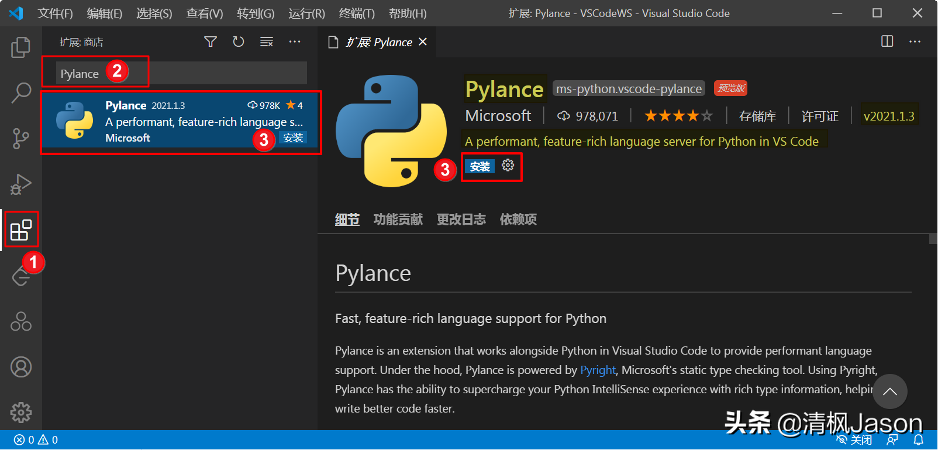This screenshot has width=938, height=450.
Task: Click the 978,071 install count
Action: pyautogui.click(x=587, y=116)
